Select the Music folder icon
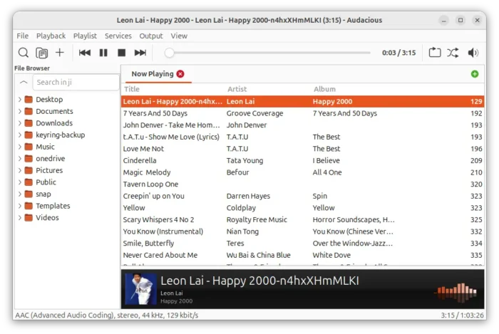The height and width of the screenshot is (334, 499). coord(29,147)
